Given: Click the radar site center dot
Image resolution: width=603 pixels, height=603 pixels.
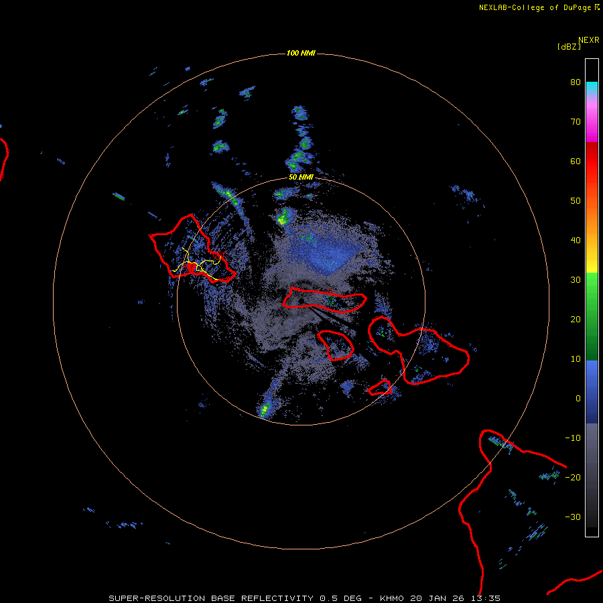Looking at the screenshot, I should point(301,301).
